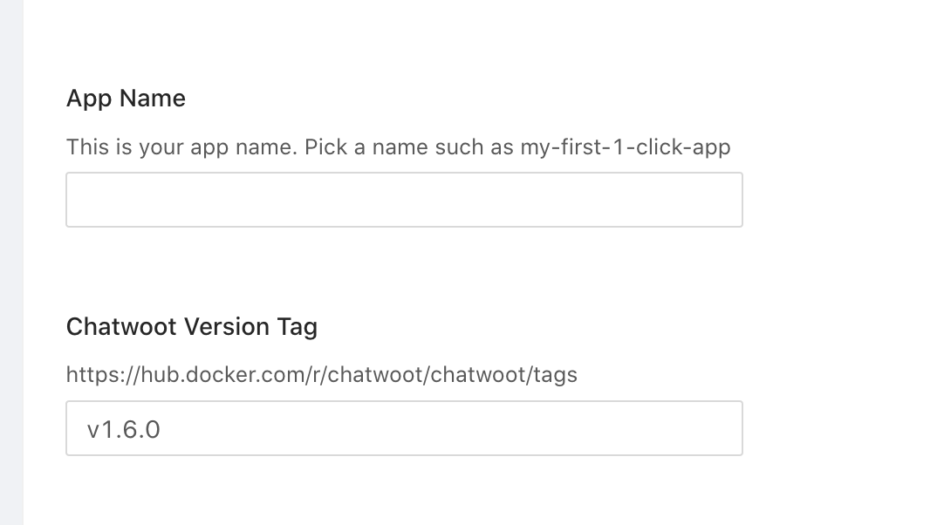Click the Chatwoot Version Tag input field

click(x=404, y=427)
